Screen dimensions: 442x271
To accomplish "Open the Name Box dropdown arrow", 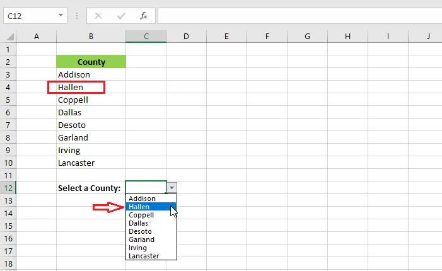I will (61, 15).
